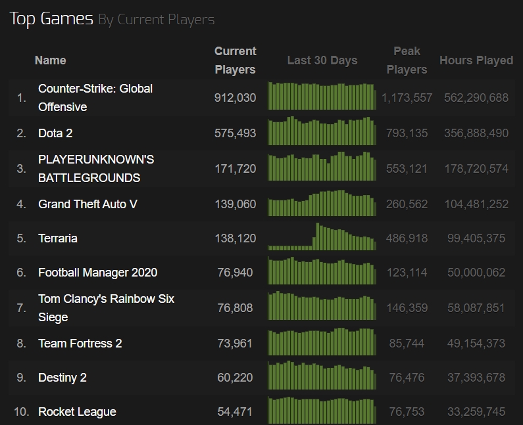Screen dimensions: 523x425
Task: Select hours played value 58,087,851
Action: pyautogui.click(x=476, y=308)
